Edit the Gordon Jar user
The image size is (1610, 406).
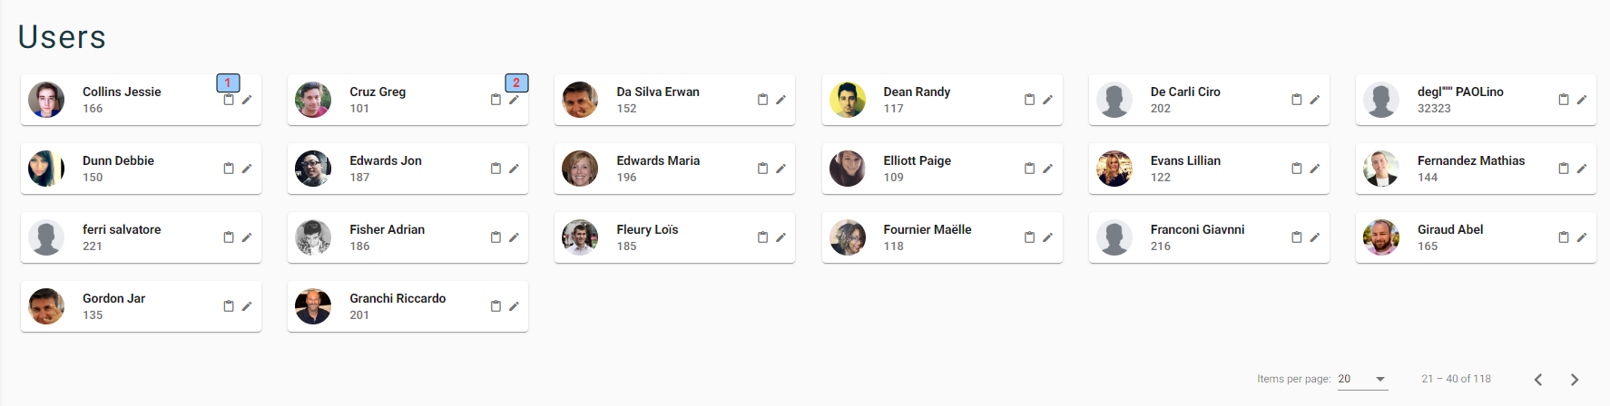[x=247, y=306]
